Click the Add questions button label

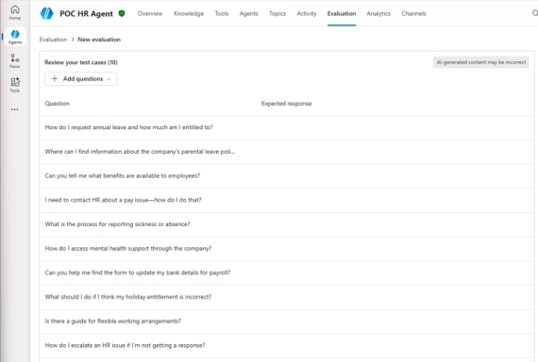click(83, 79)
